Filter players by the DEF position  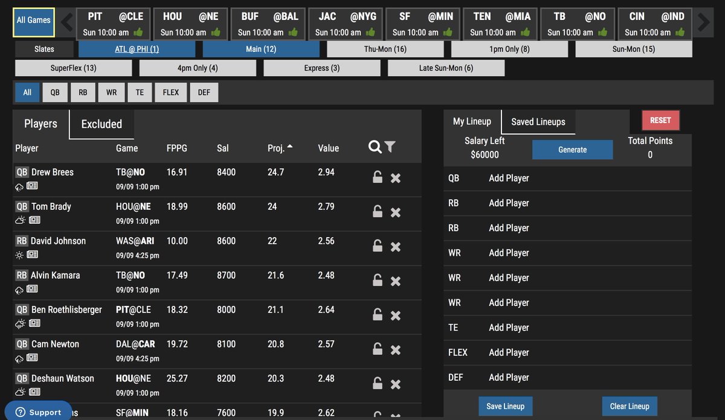(204, 92)
